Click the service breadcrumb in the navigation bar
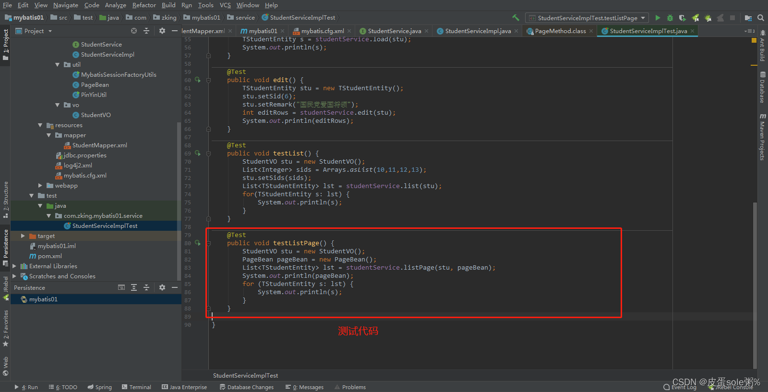 coord(241,18)
